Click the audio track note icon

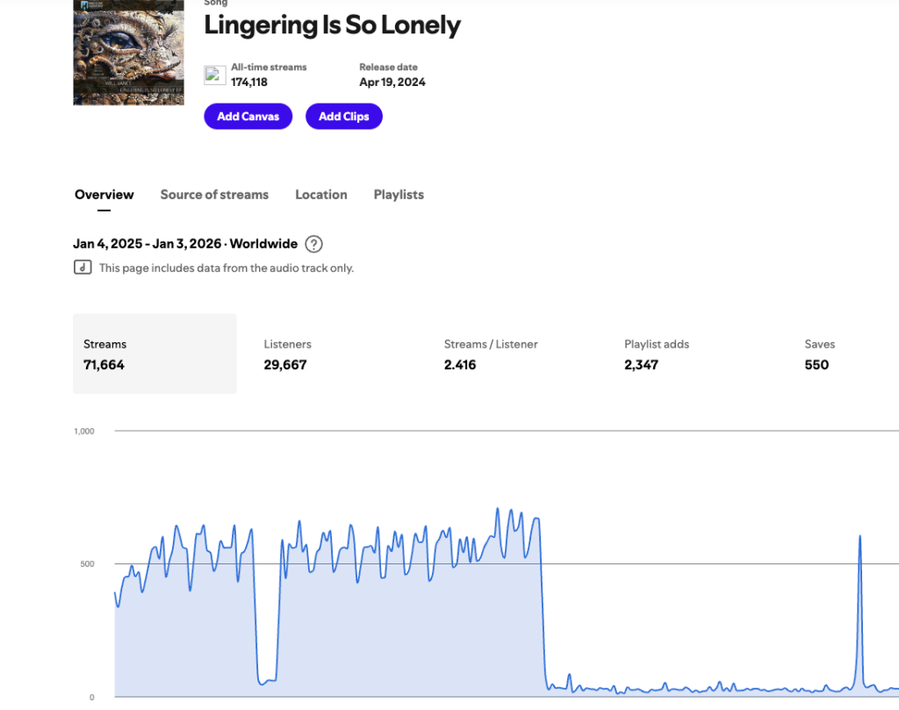(83, 268)
